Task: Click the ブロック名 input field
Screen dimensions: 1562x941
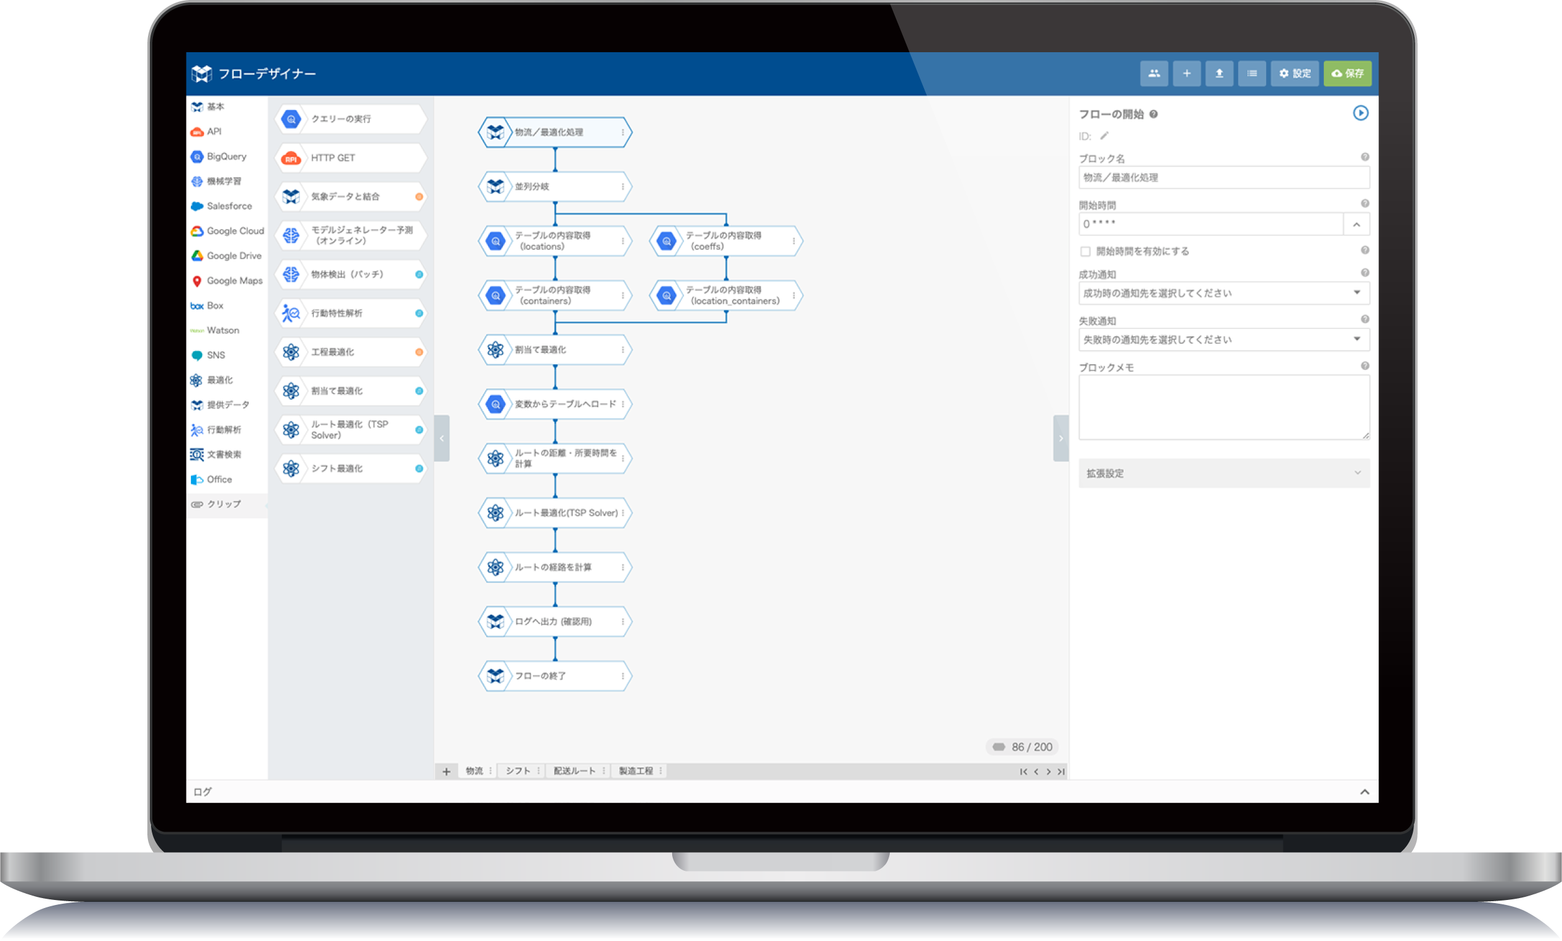Action: 1224,178
